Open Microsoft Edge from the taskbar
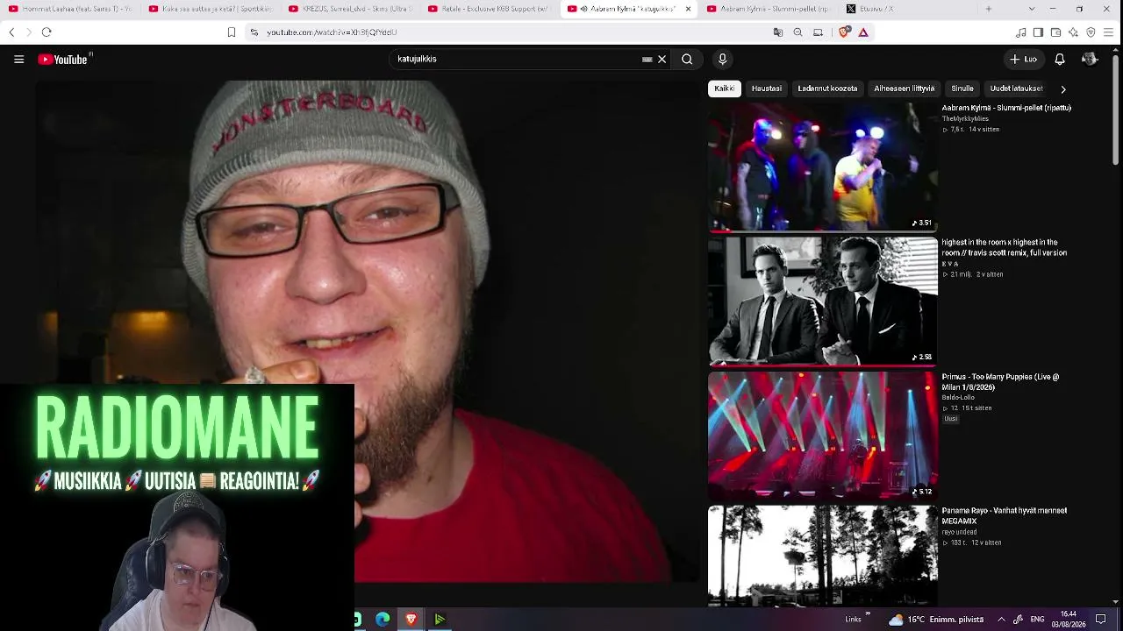Screen dimensions: 1123x631 click(383, 620)
